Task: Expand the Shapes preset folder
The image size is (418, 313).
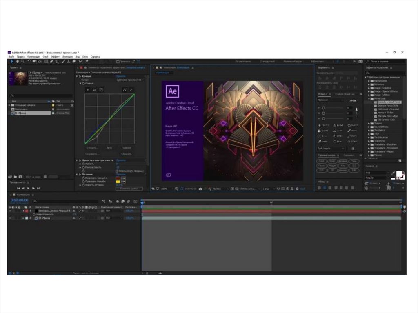Action: click(369, 123)
